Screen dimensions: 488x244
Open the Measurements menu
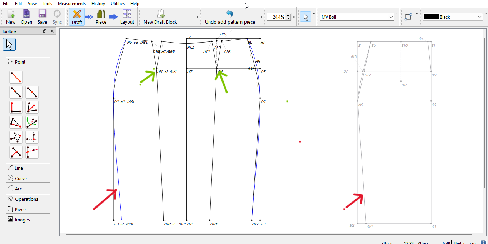(x=72, y=4)
